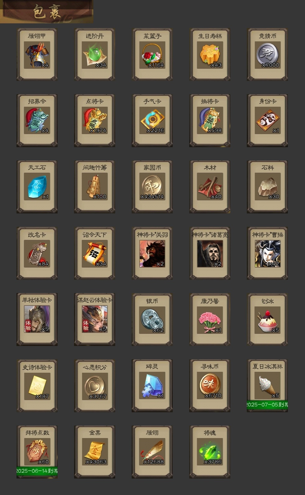Image resolution: width=305 pixels, height=495 pixels.
Task: Open the 羊祜体验卡 trial card
Action: pyautogui.click(x=37, y=320)
